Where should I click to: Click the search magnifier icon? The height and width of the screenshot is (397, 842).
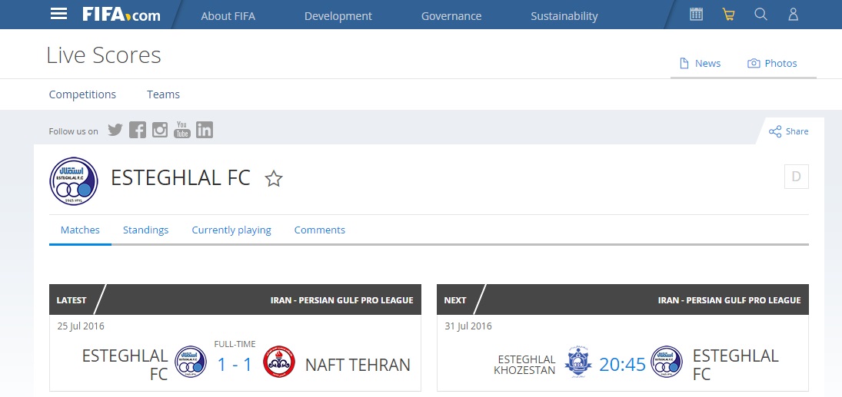tap(761, 15)
